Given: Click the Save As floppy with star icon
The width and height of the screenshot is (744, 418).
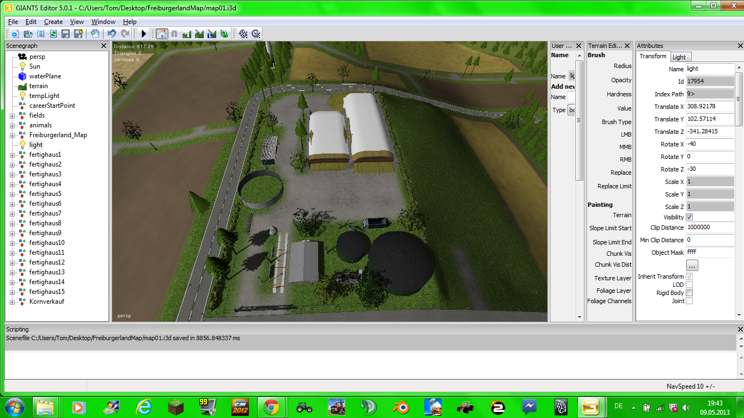Looking at the screenshot, I should click(78, 34).
